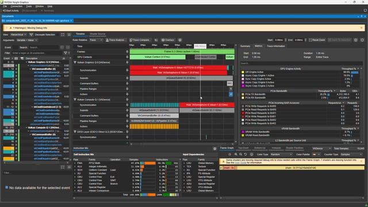Image resolution: width=368 pixels, height=207 pixels.
Task: Switch to the Bottom-Up tab
Action: pyautogui.click(x=260, y=148)
